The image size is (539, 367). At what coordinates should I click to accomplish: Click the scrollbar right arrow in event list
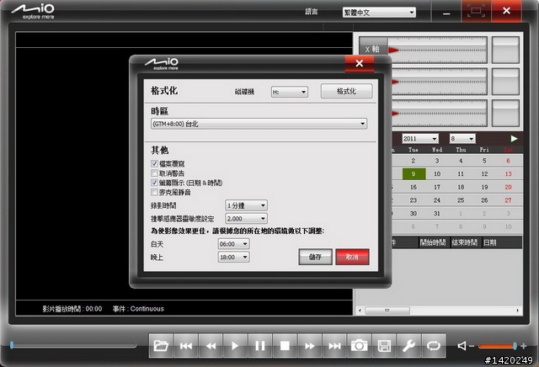517,311
